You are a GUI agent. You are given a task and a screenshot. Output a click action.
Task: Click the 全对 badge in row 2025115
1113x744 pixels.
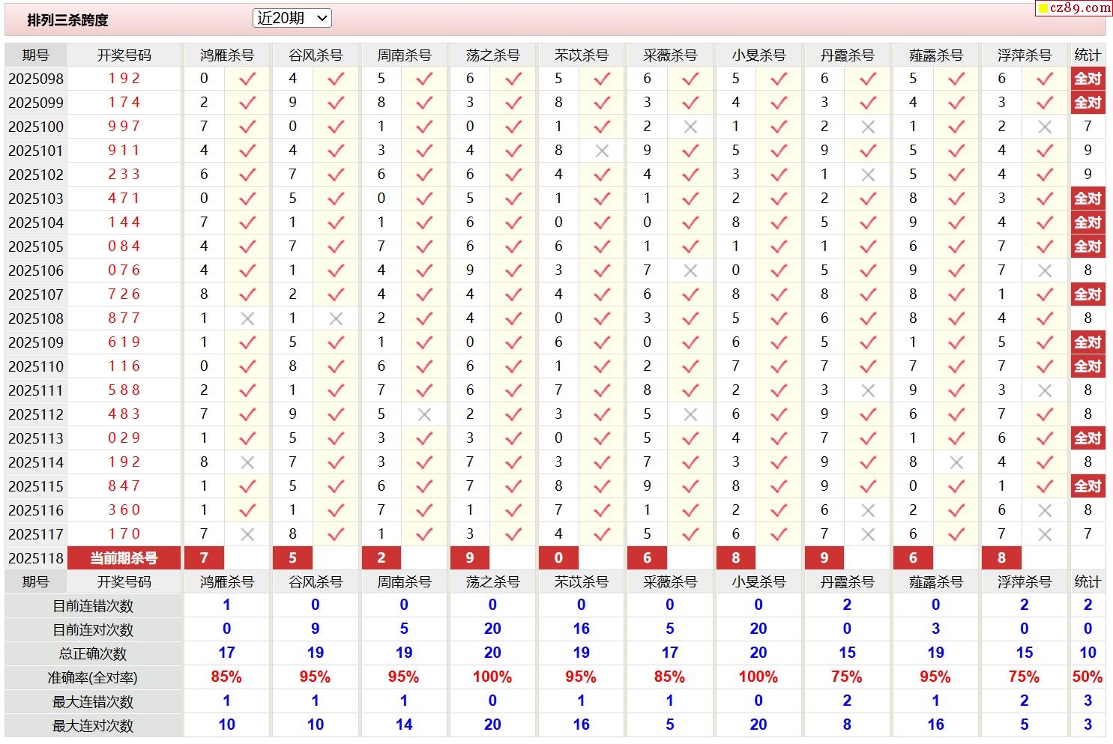[1088, 486]
